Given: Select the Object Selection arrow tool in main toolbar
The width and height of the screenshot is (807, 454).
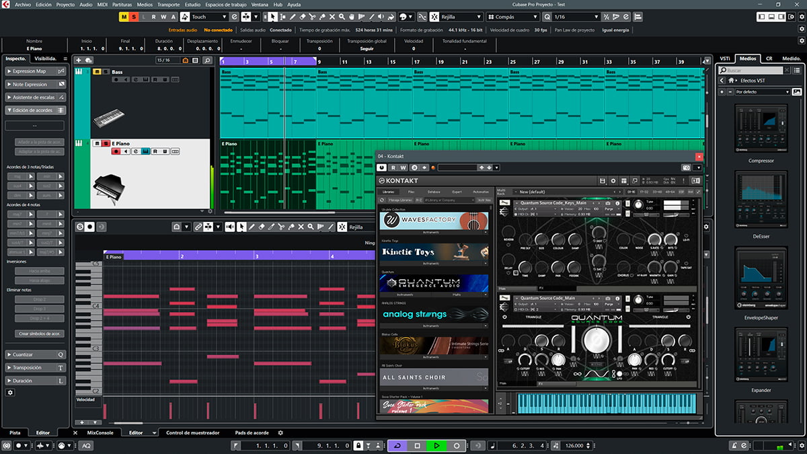Looking at the screenshot, I should (x=272, y=16).
